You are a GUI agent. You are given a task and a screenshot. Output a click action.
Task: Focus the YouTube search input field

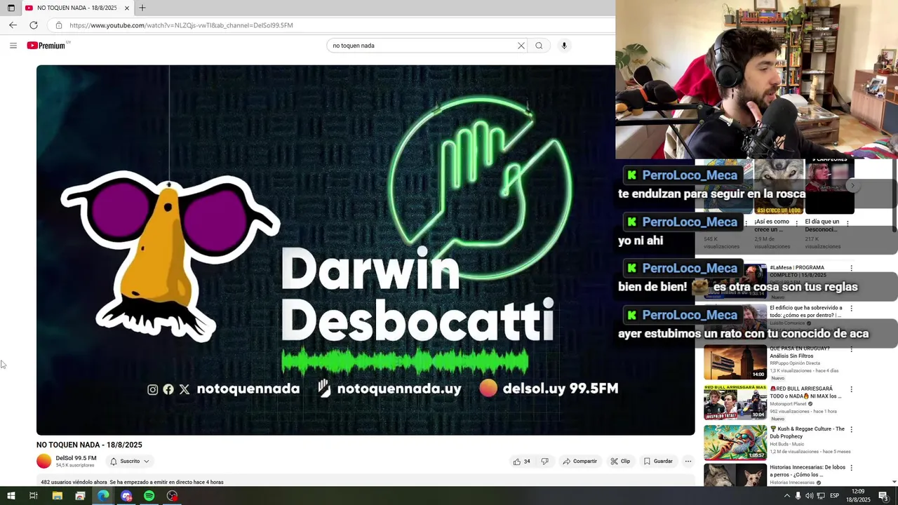click(422, 46)
